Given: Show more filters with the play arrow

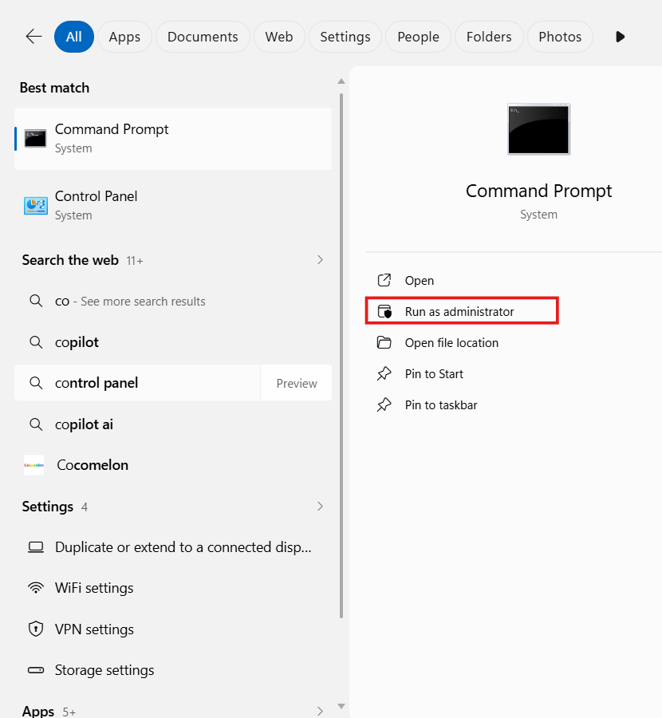Looking at the screenshot, I should [x=621, y=37].
